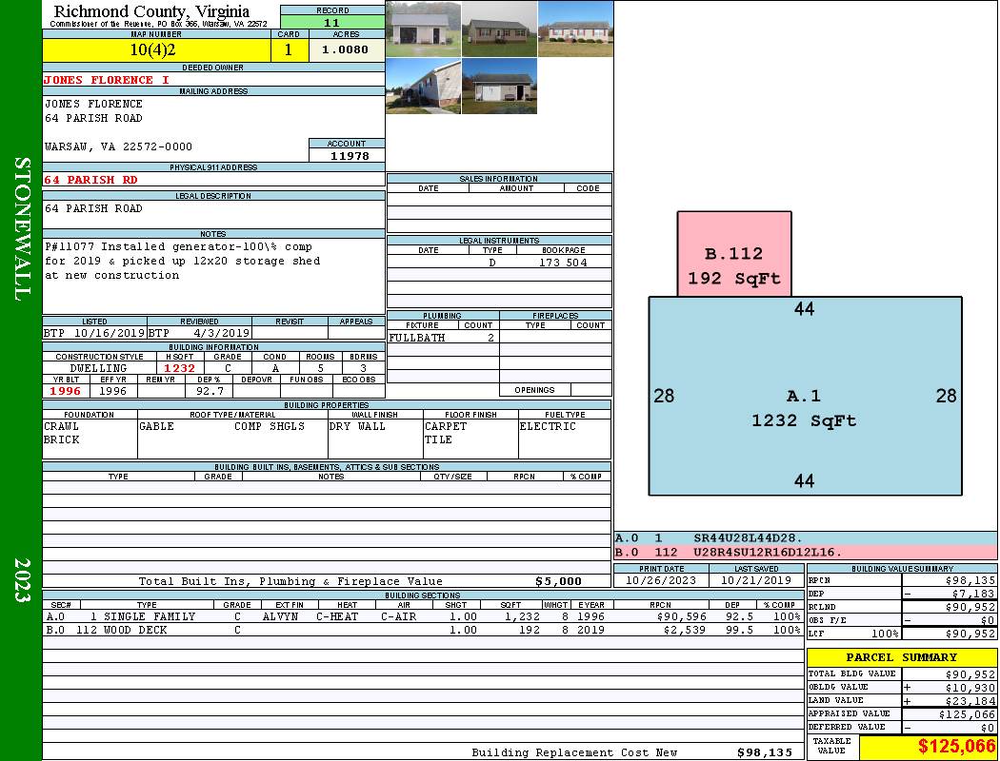Click the LCF value $90,952
Viewport: 1000px width, 761px height.
[970, 634]
